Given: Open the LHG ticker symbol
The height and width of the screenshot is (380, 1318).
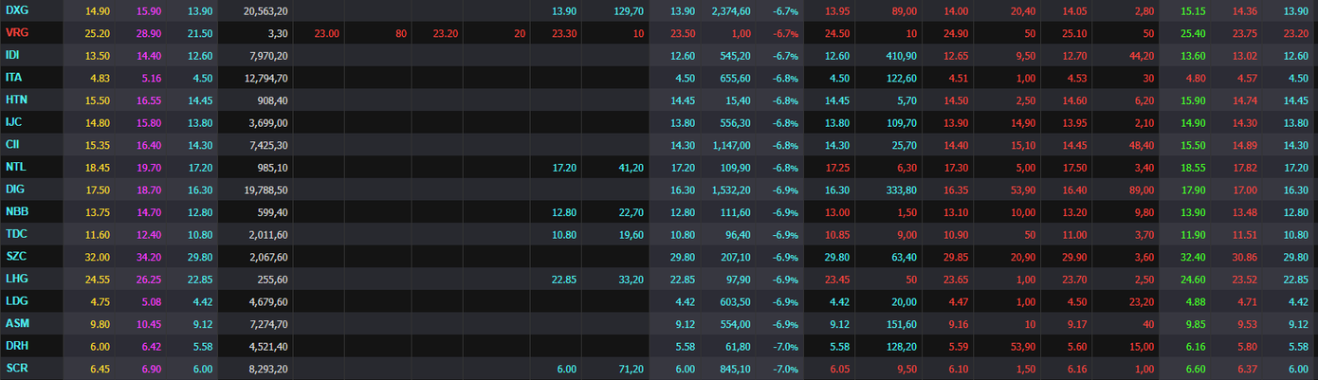Looking at the screenshot, I should [x=16, y=279].
